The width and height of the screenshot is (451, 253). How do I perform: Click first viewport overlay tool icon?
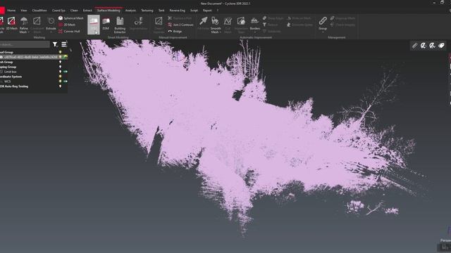tap(414, 45)
